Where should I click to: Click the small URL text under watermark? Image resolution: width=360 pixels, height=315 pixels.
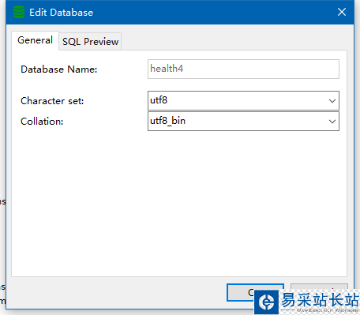(x=327, y=310)
